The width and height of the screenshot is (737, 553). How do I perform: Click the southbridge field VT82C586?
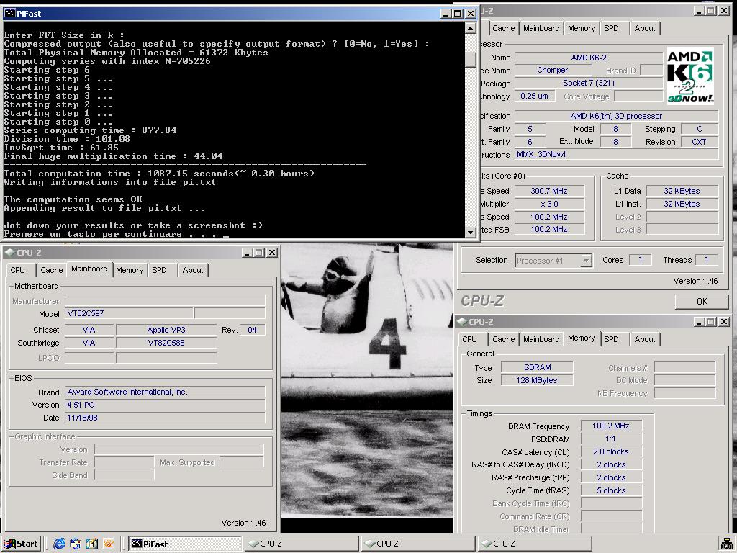(x=166, y=343)
